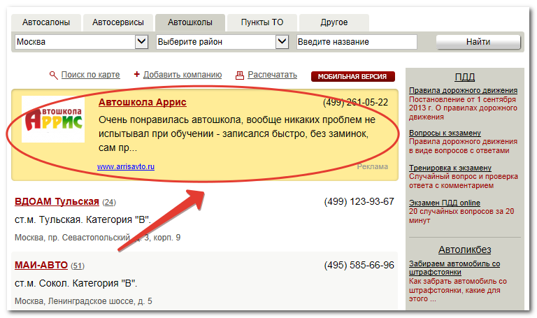Open the ВДОАМ Тульская listing

[x=57, y=201]
